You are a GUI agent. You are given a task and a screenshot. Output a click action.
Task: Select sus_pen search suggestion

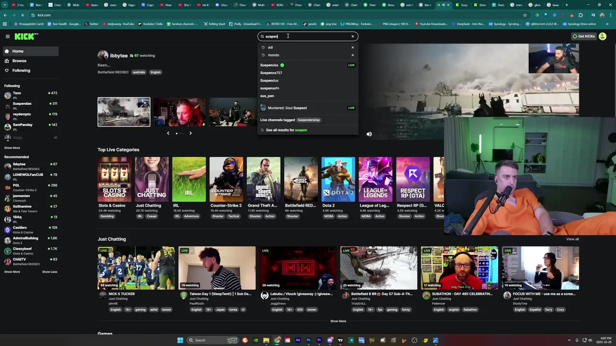tap(308, 96)
